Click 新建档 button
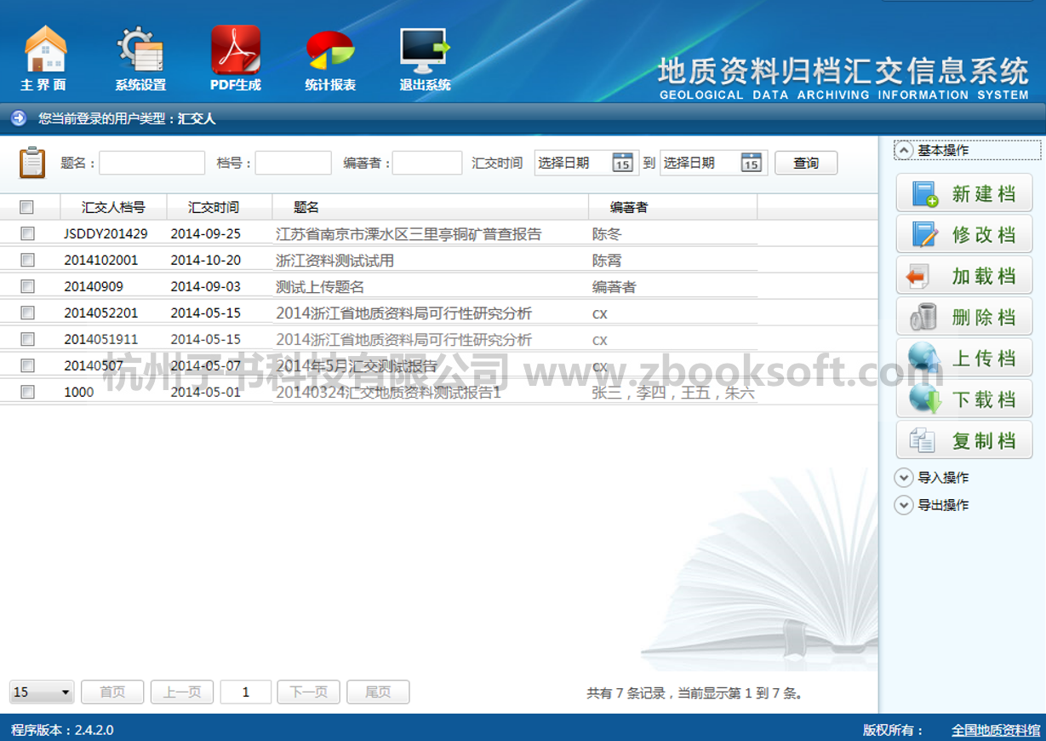The image size is (1046, 741). click(964, 193)
